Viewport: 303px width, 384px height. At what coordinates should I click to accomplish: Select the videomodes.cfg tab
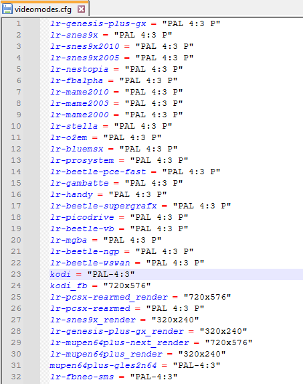(44, 9)
